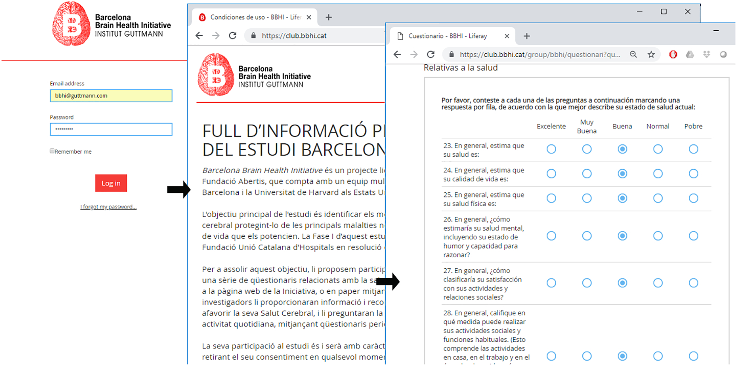Select the Cuestionario - BBHI tab

click(448, 36)
